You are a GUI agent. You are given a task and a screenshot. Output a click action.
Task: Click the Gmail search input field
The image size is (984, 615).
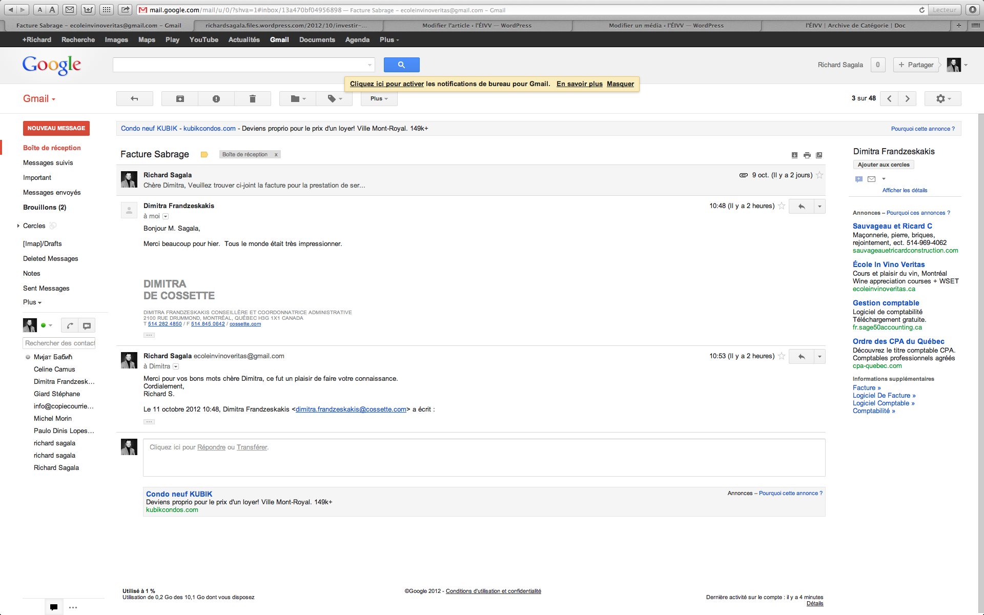pos(240,65)
